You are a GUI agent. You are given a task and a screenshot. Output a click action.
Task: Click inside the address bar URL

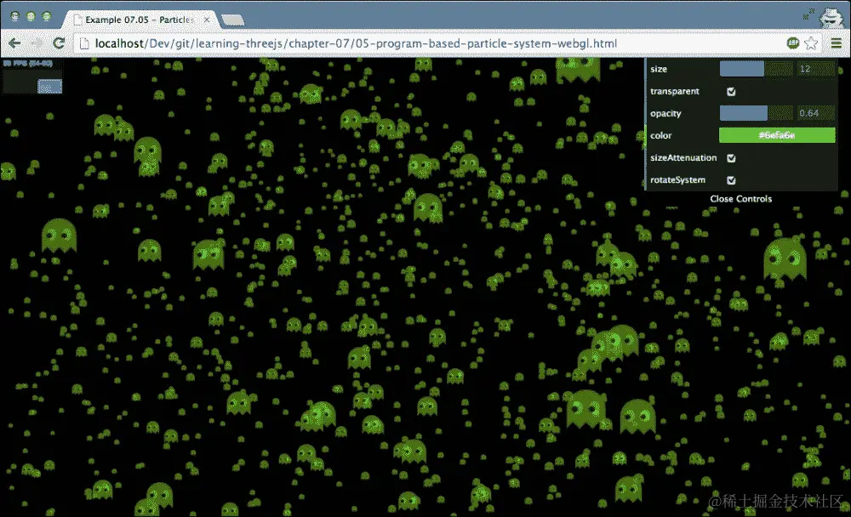click(340, 43)
